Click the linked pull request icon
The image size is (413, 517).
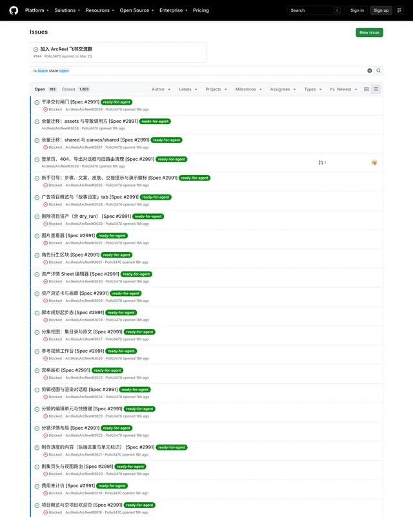click(321, 163)
